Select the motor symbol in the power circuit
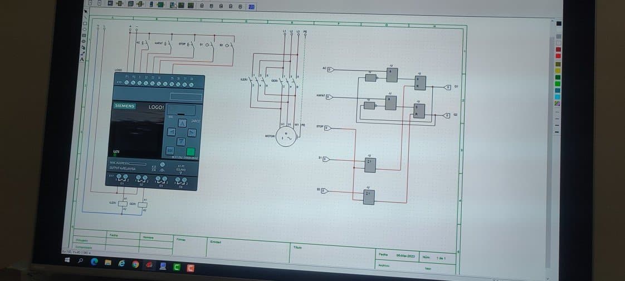625x281 pixels. pos(286,136)
